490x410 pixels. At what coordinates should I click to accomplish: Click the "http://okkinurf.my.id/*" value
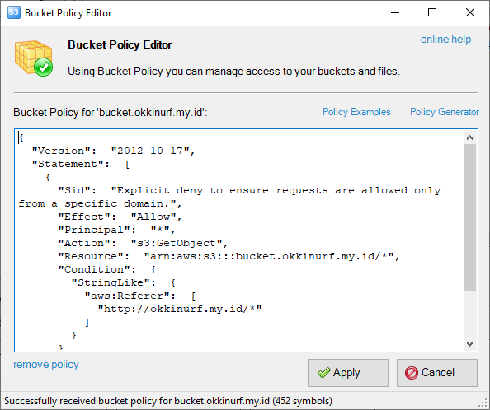180,309
